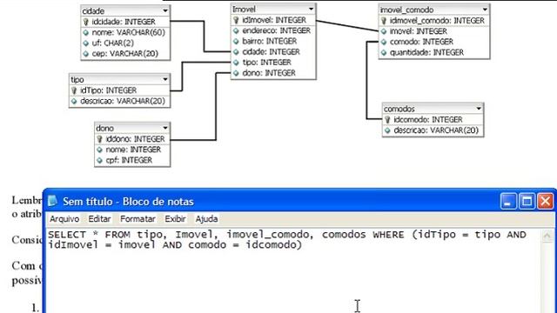Expand the dono table dropdown arrow

[165, 128]
